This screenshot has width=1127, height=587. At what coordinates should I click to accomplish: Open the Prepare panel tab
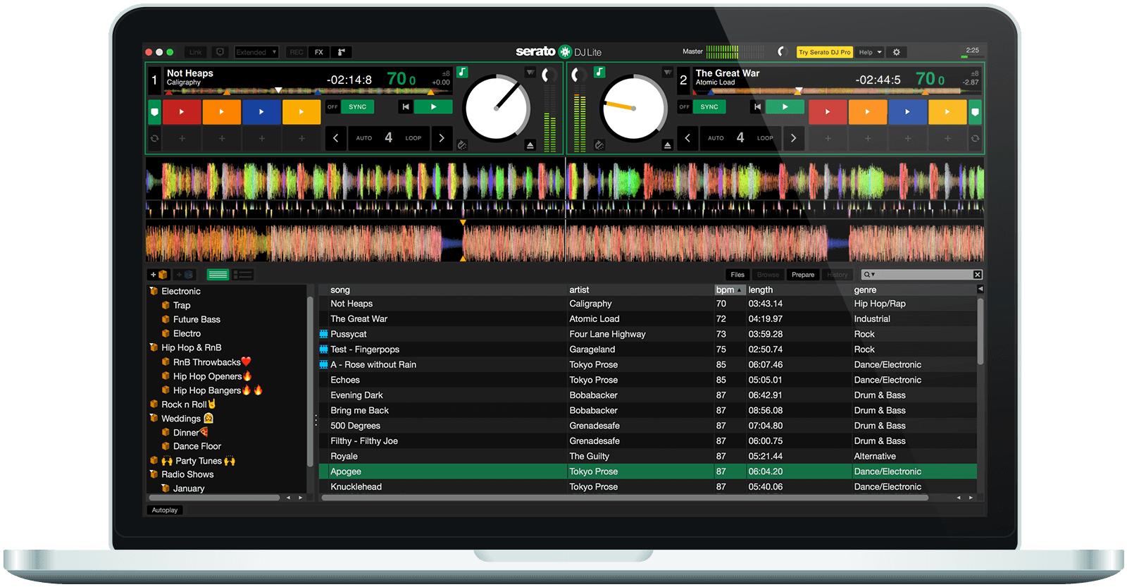(x=803, y=275)
